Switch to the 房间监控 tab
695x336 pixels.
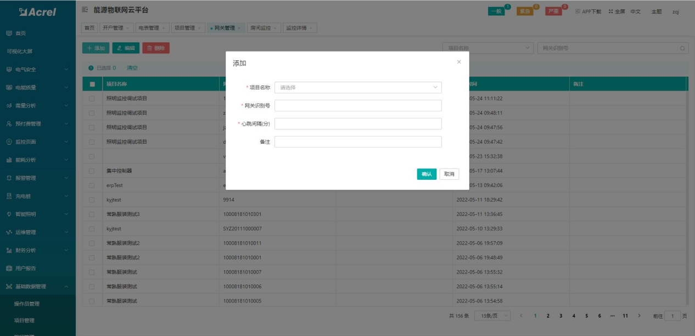264,28
